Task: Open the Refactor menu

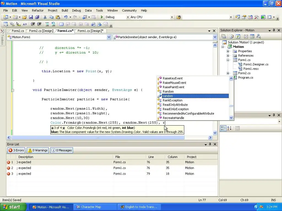Action: tap(37, 10)
